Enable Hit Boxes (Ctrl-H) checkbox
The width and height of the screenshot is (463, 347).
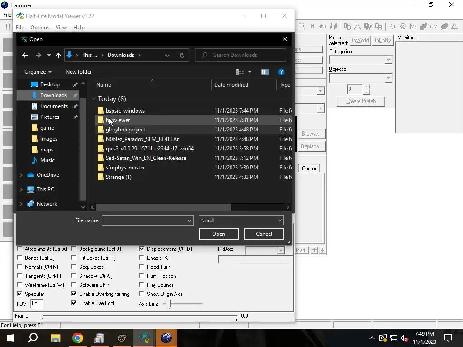[74, 258]
